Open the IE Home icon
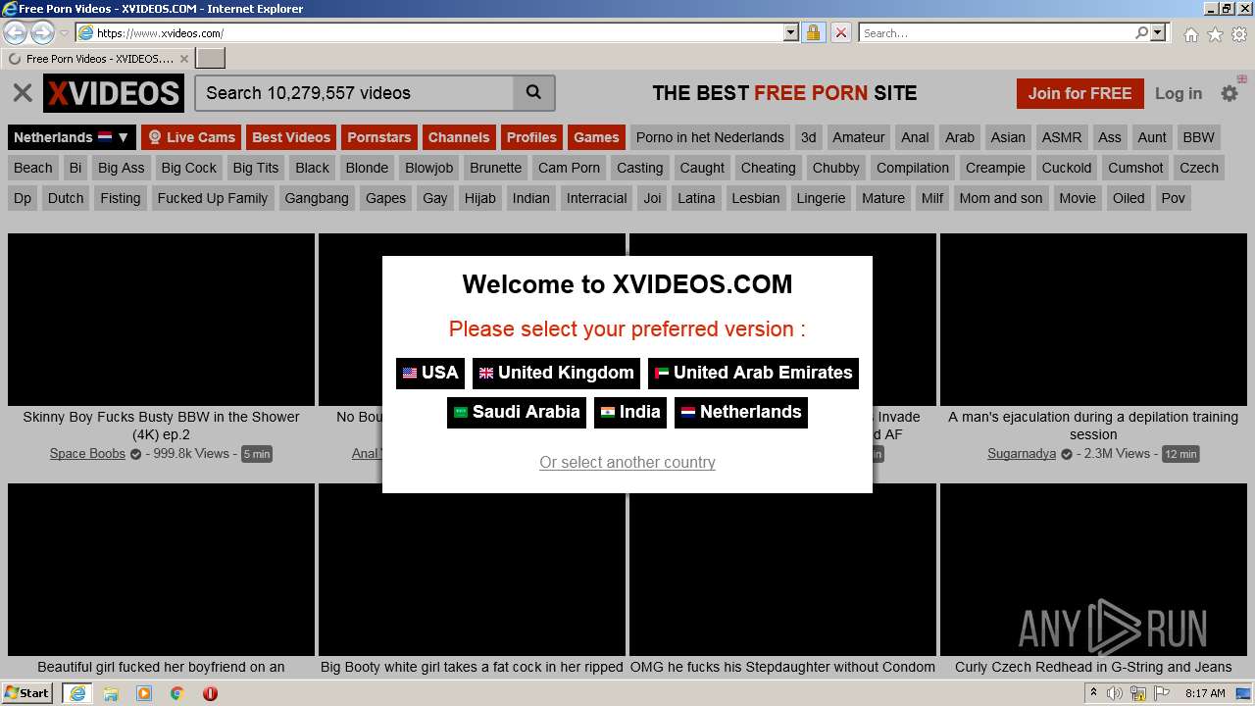 (1190, 33)
